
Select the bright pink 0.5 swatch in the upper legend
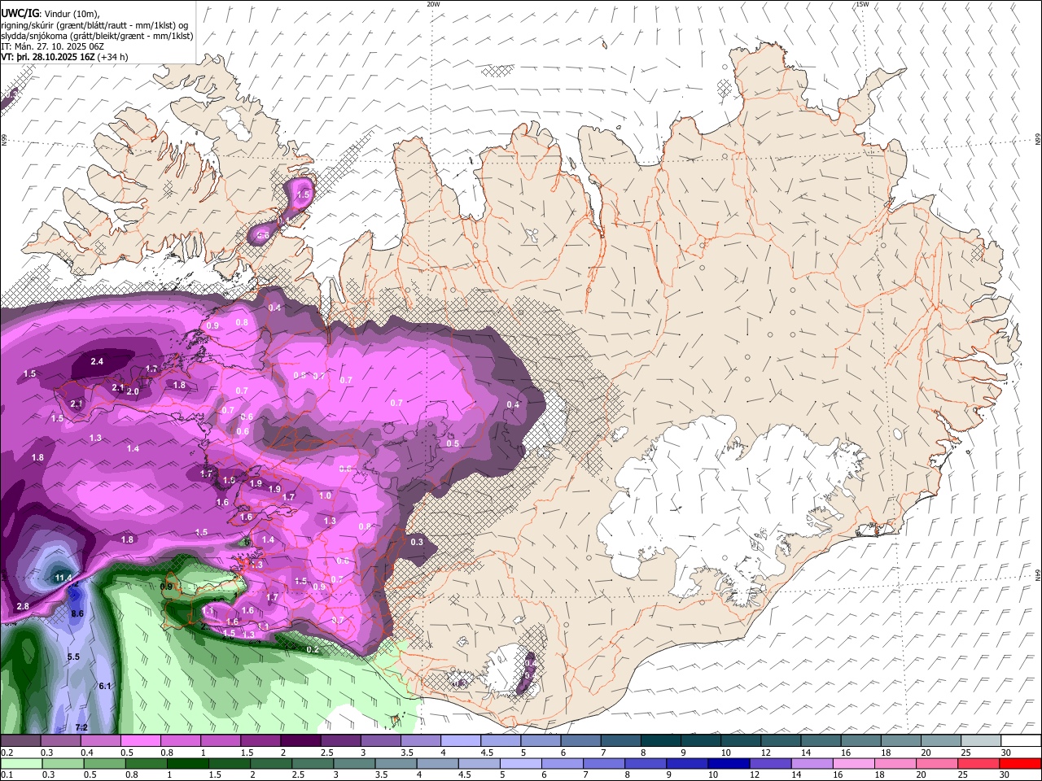pyautogui.click(x=140, y=741)
